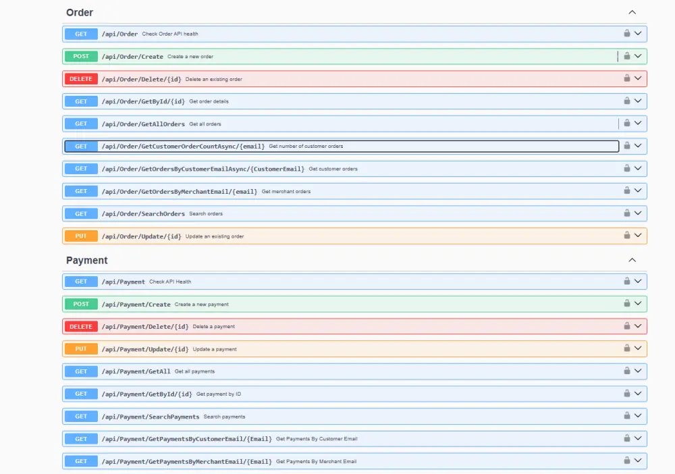
Task: Click the lock icon on GET /api/Order/GetAllOrders
Action: 627,123
